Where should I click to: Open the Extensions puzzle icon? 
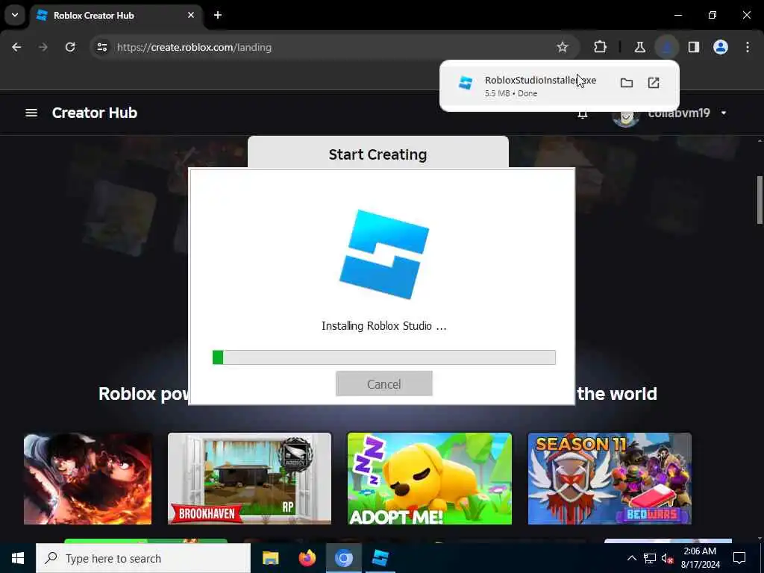pyautogui.click(x=601, y=47)
